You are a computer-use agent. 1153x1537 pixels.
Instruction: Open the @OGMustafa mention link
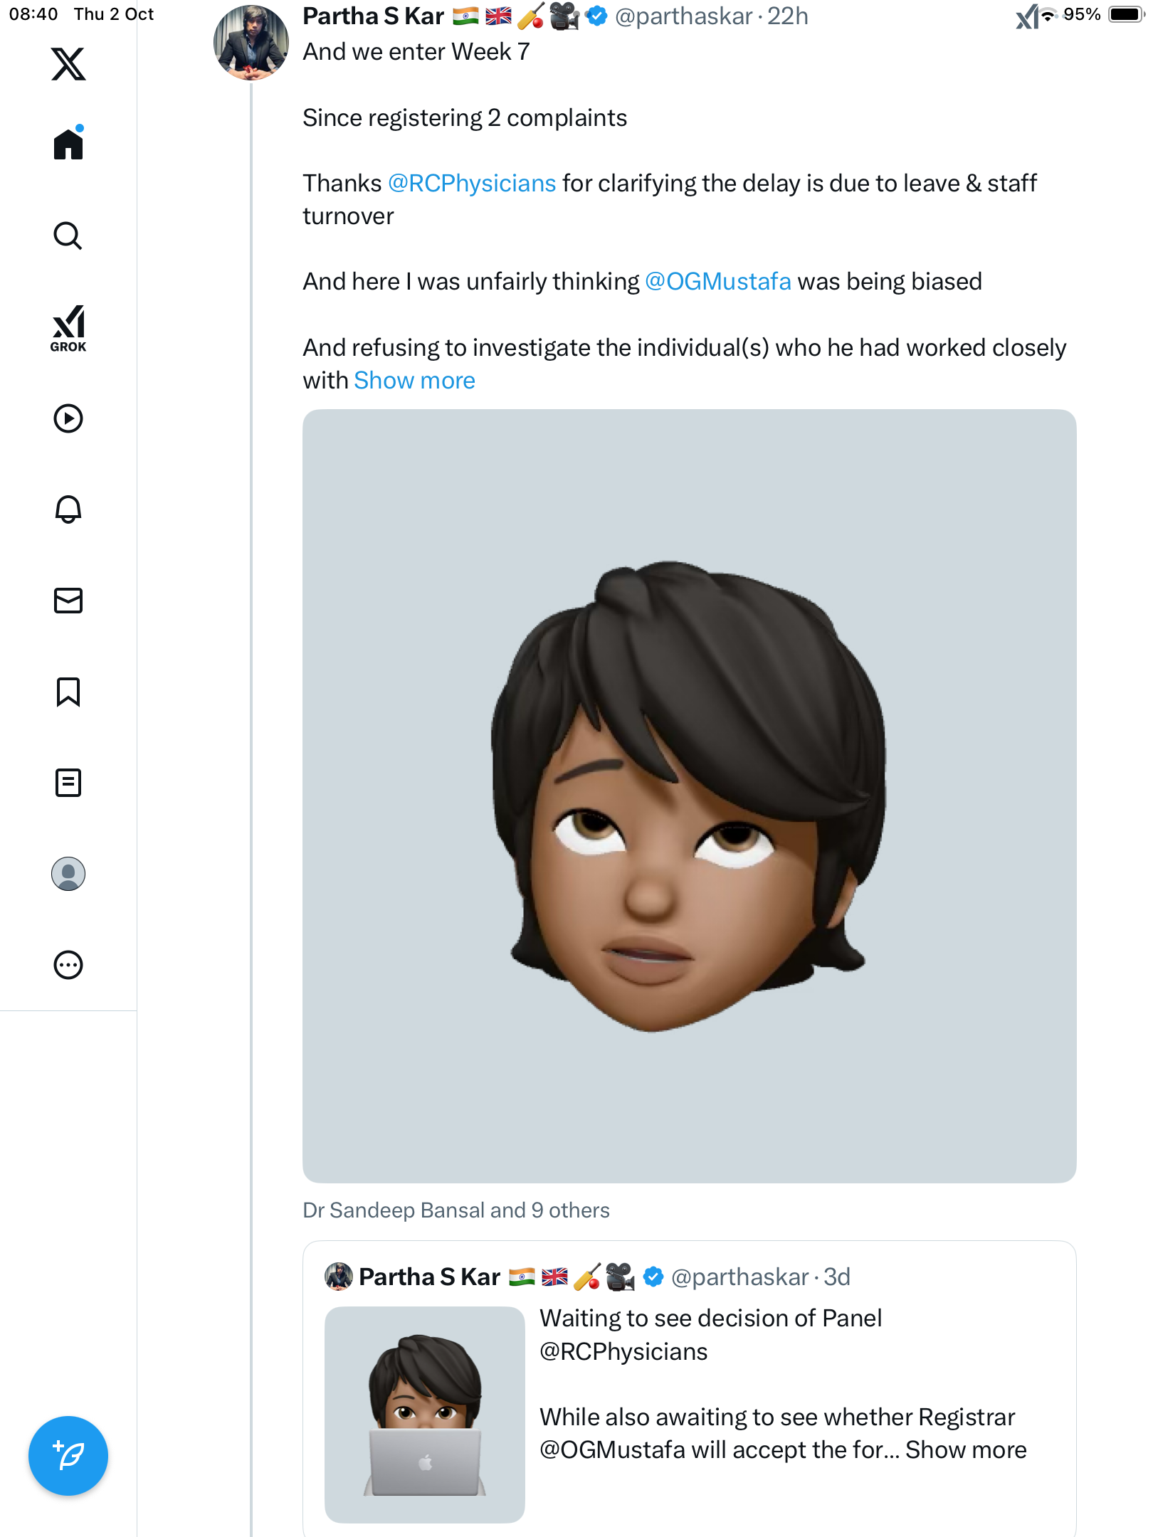717,282
